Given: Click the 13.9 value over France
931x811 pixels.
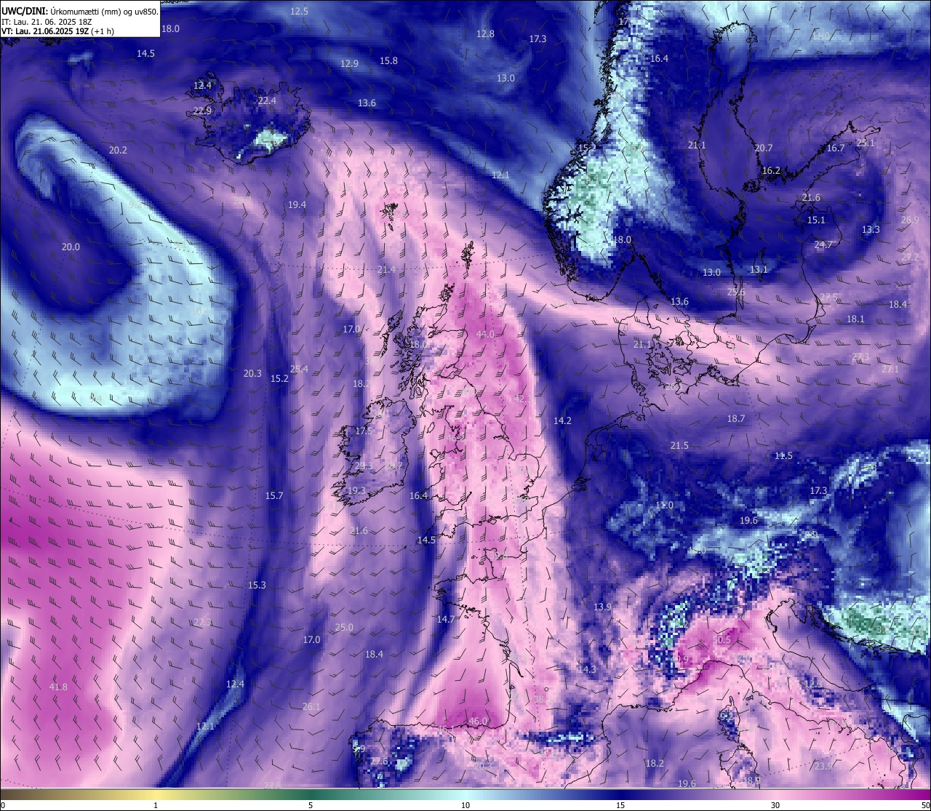Looking at the screenshot, I should [602, 607].
